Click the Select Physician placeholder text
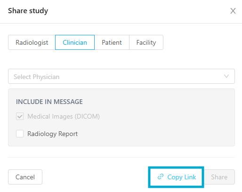 (x=36, y=77)
